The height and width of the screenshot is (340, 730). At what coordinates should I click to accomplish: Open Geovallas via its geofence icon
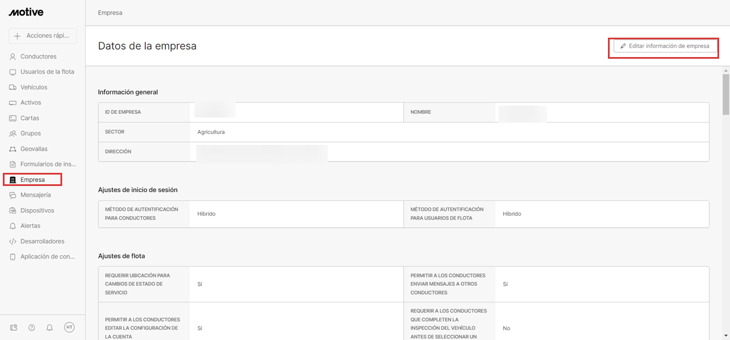[x=12, y=148]
